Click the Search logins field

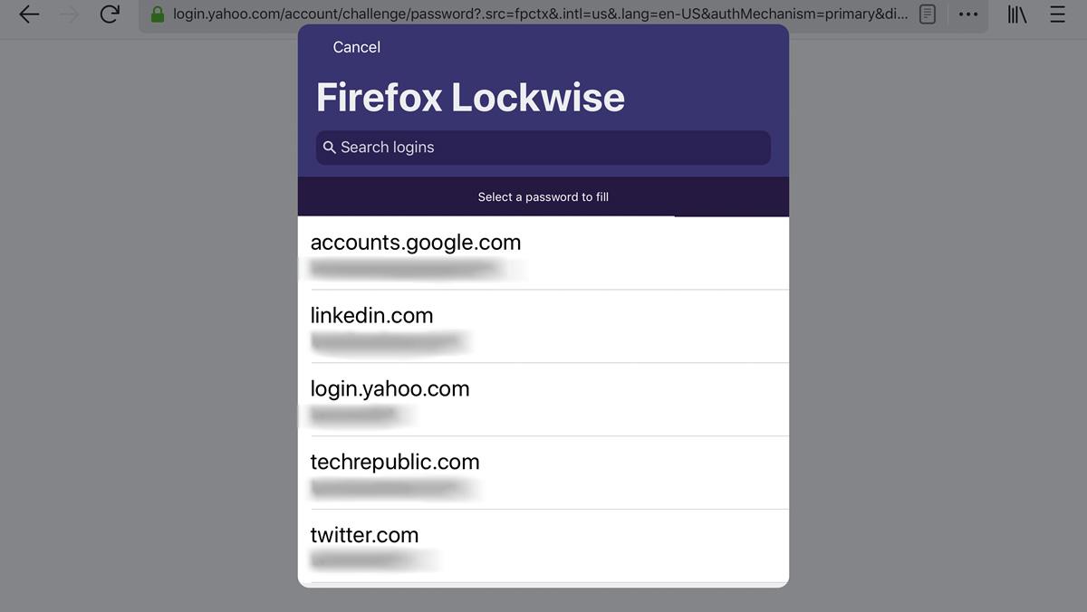[x=543, y=148]
